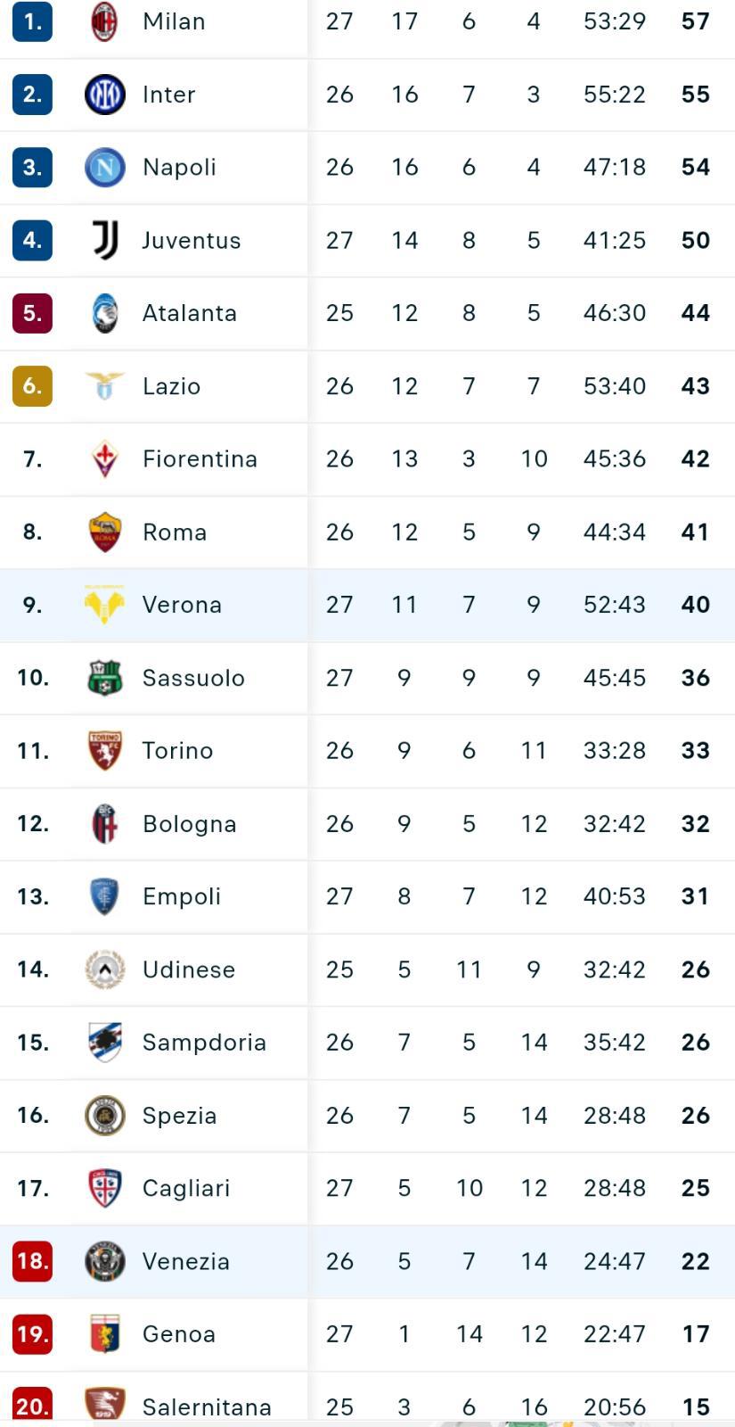The image size is (735, 1427).
Task: Click the Milan club crest
Action: [x=104, y=21]
